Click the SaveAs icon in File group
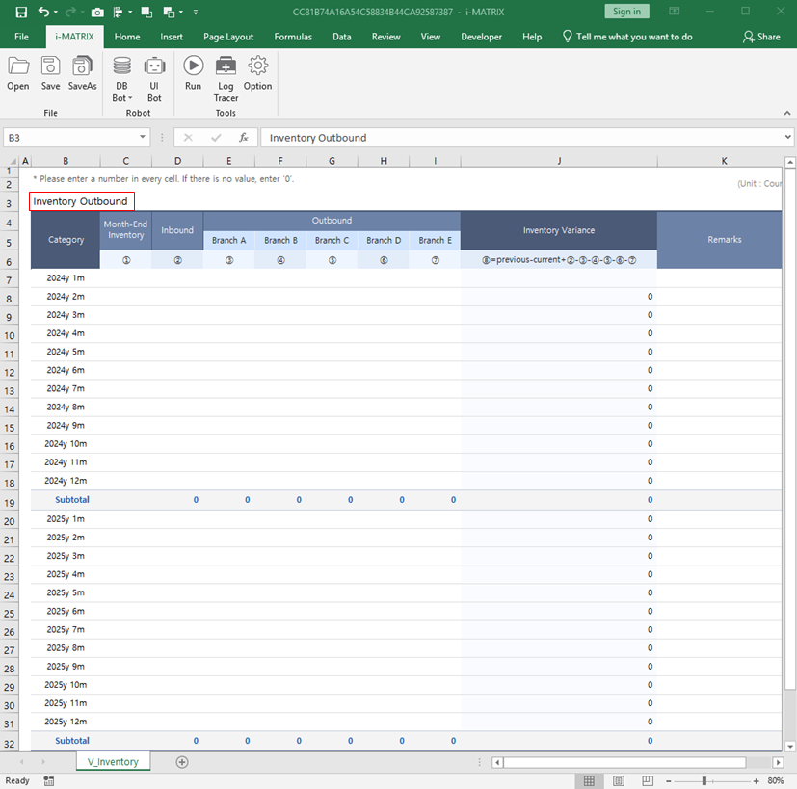The image size is (797, 789). (x=83, y=73)
